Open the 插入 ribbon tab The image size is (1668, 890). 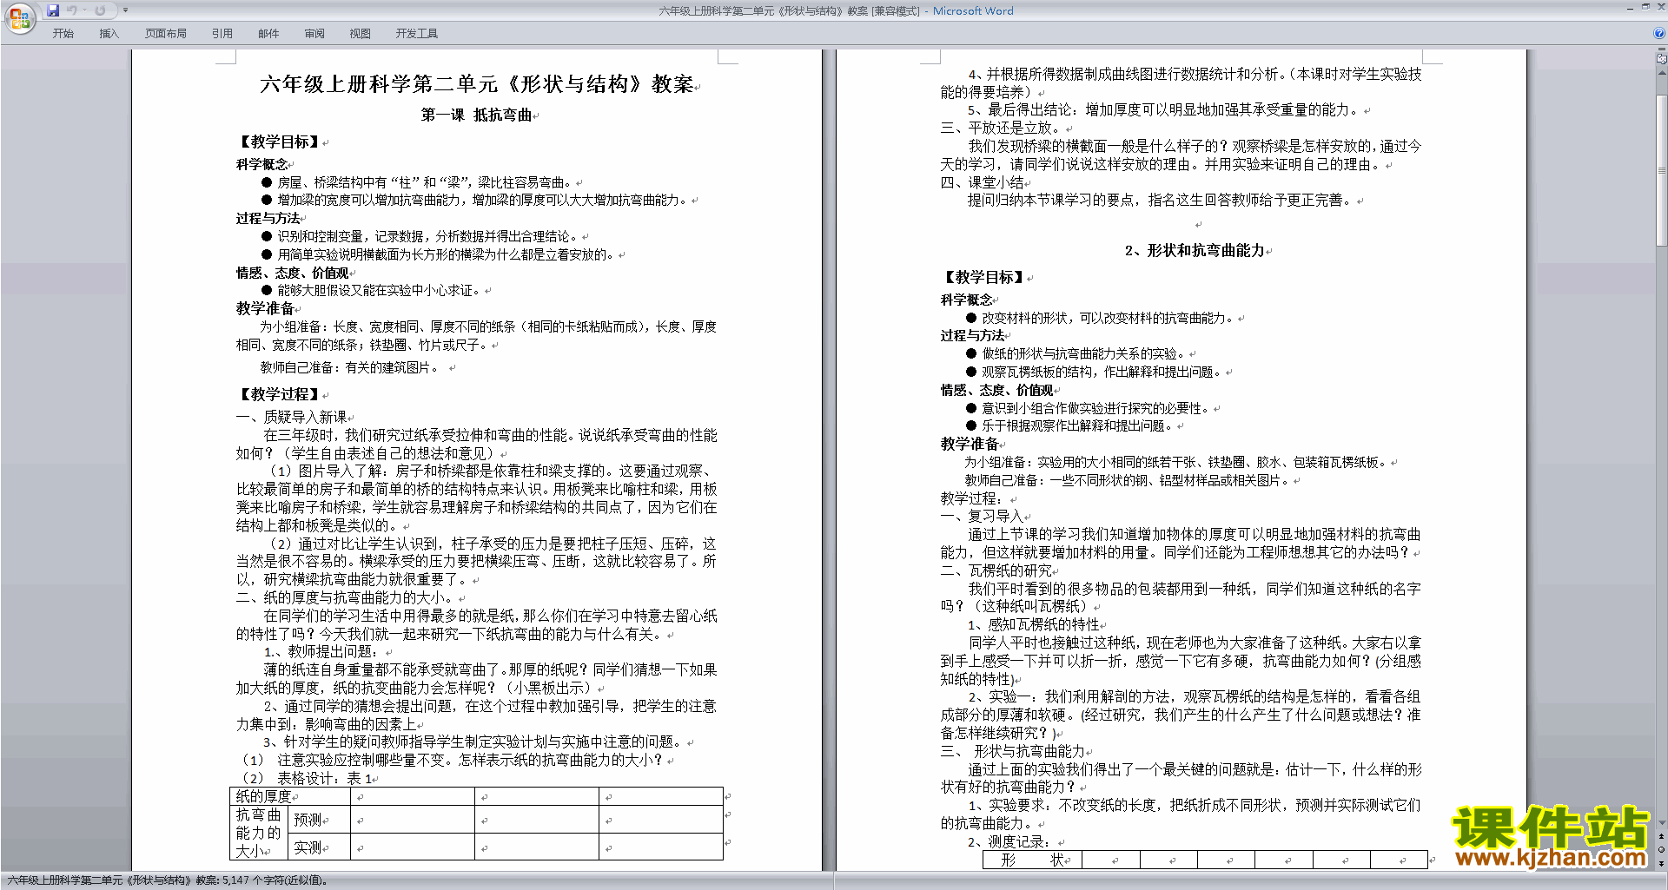(109, 34)
